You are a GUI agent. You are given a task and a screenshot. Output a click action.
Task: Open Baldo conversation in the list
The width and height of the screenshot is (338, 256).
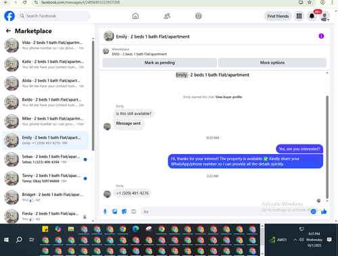tap(46, 102)
